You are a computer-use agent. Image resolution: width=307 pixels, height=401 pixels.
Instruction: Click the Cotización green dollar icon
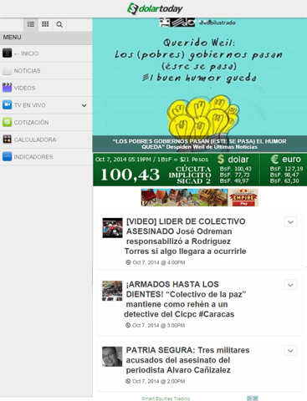pyautogui.click(x=7, y=122)
